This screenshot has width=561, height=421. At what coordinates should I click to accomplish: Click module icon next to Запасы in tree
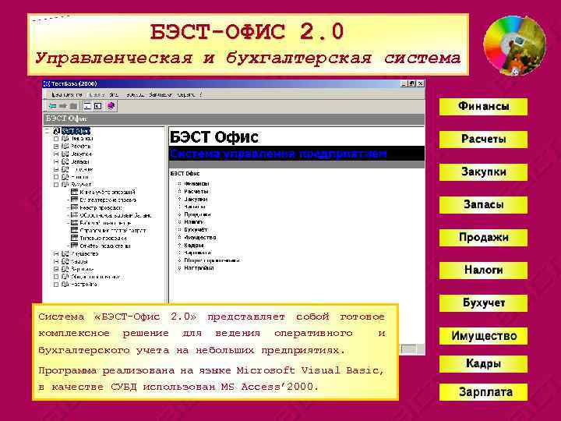[65, 161]
